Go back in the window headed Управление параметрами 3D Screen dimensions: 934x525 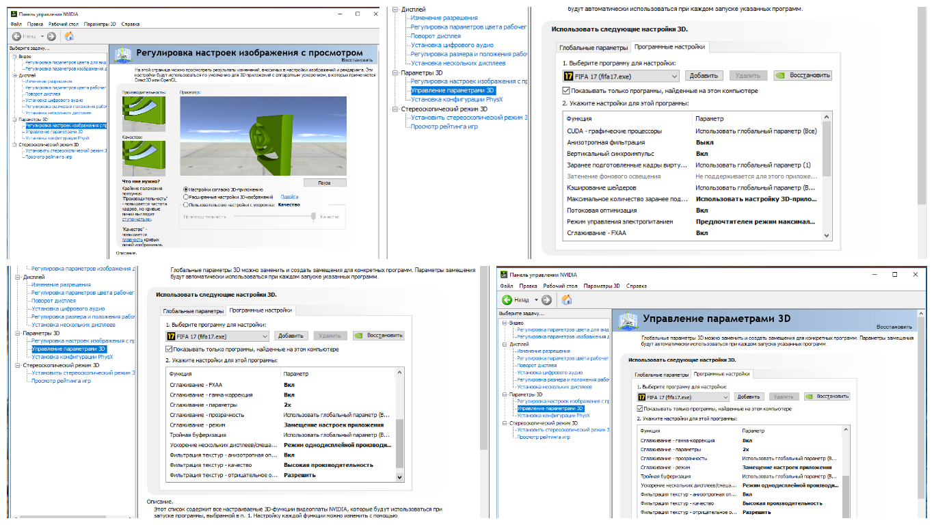(x=507, y=299)
